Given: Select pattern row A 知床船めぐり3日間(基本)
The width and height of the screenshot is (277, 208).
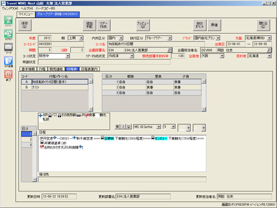Looking at the screenshot, I should [x=55, y=82].
